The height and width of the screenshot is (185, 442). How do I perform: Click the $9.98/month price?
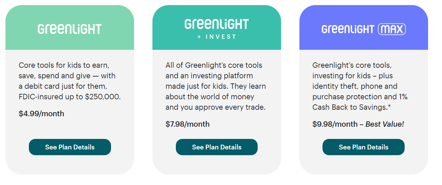click(335, 124)
